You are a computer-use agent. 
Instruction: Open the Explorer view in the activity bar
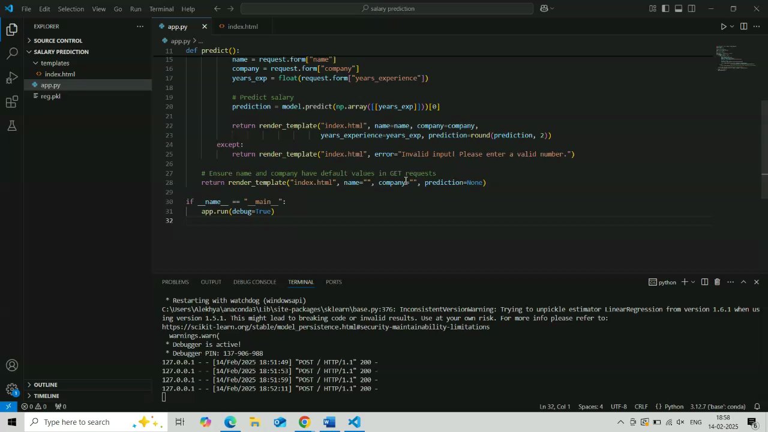[12, 29]
